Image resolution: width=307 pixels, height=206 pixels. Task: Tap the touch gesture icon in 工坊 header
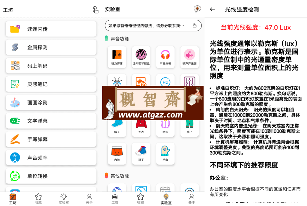(x=95, y=10)
